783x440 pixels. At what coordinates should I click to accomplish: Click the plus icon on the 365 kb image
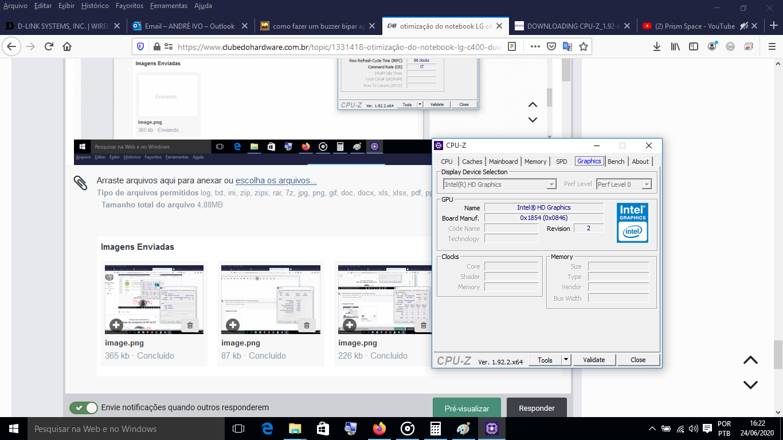pos(116,325)
